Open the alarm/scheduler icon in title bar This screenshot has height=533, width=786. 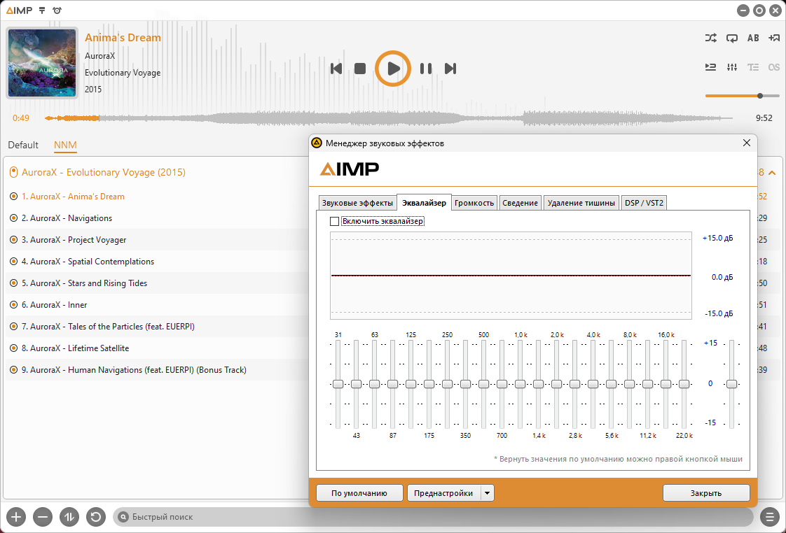(57, 10)
